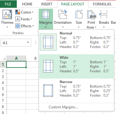Click the Orientation page icon
The width and height of the screenshot is (116, 114).
coord(63,14)
